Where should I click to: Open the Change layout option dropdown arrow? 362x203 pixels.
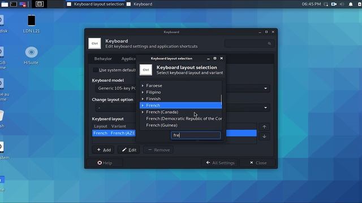click(x=265, y=108)
